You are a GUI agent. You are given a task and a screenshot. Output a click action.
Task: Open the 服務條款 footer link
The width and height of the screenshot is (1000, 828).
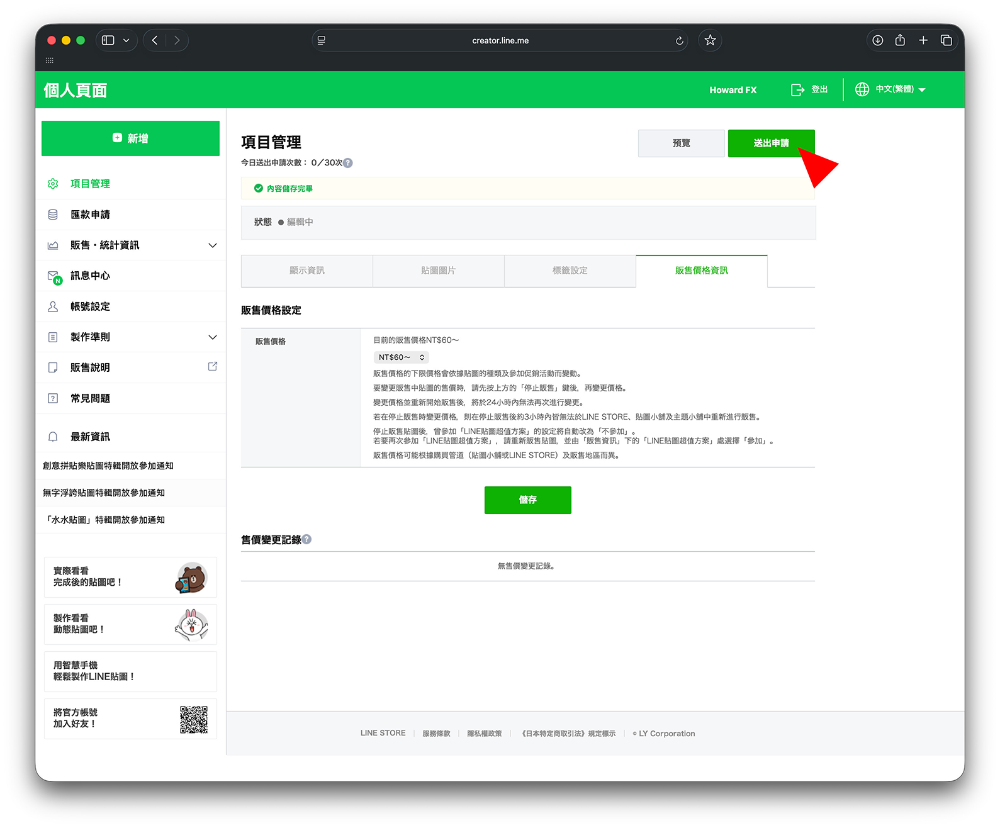click(x=436, y=734)
